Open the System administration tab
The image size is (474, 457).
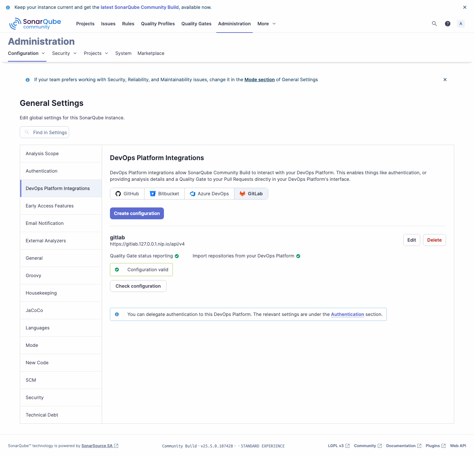(x=123, y=53)
